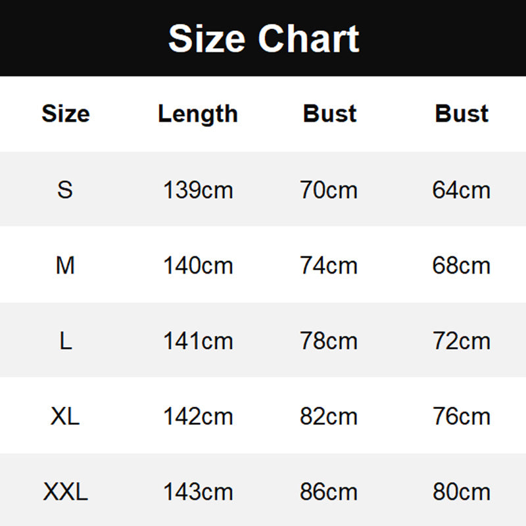Image resolution: width=526 pixels, height=526 pixels.
Task: Click the 141cm length cell
Action: [197, 341]
